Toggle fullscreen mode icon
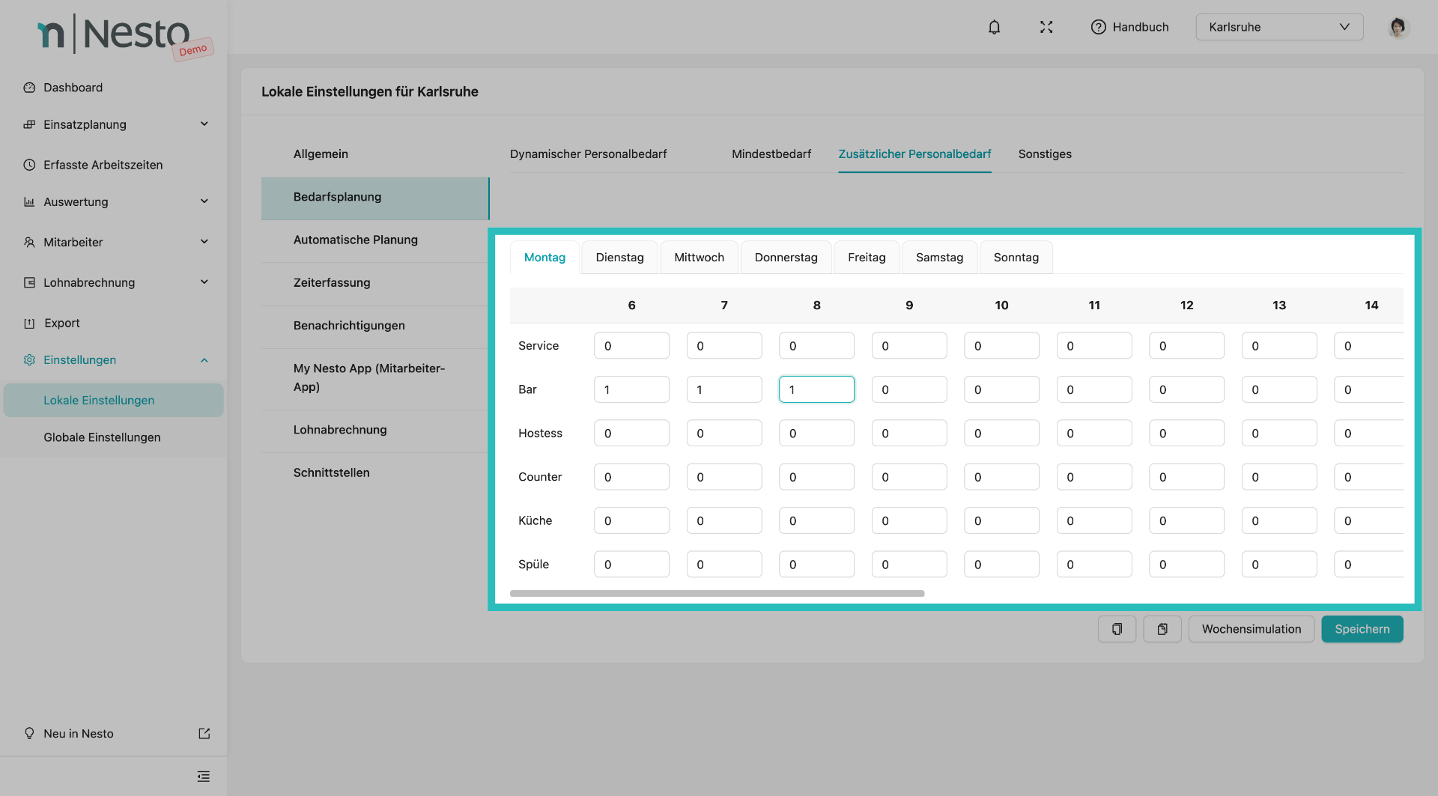1438x796 pixels. [1046, 27]
